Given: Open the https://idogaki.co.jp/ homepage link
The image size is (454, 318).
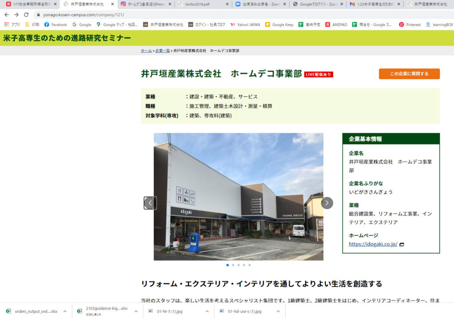Looking at the screenshot, I should pyautogui.click(x=373, y=244).
